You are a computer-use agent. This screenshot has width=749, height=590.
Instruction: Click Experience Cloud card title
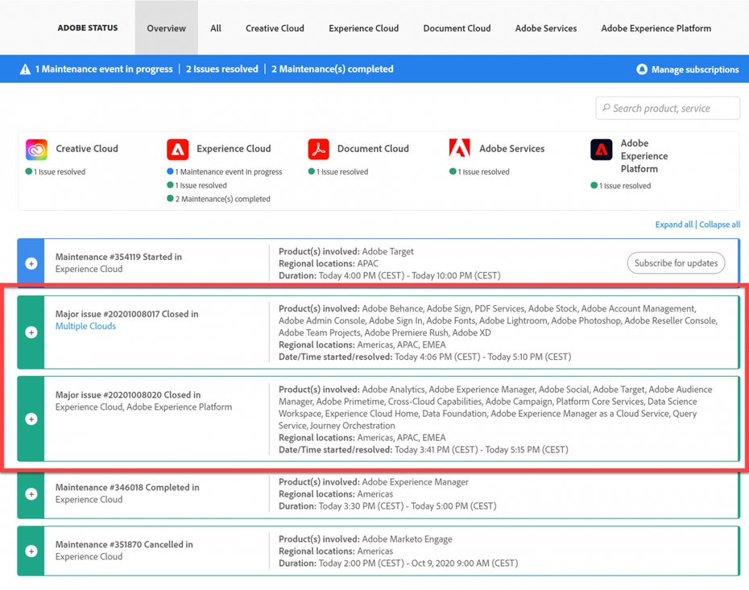click(234, 148)
